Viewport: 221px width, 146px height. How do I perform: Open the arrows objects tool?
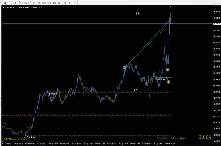[26, 3]
